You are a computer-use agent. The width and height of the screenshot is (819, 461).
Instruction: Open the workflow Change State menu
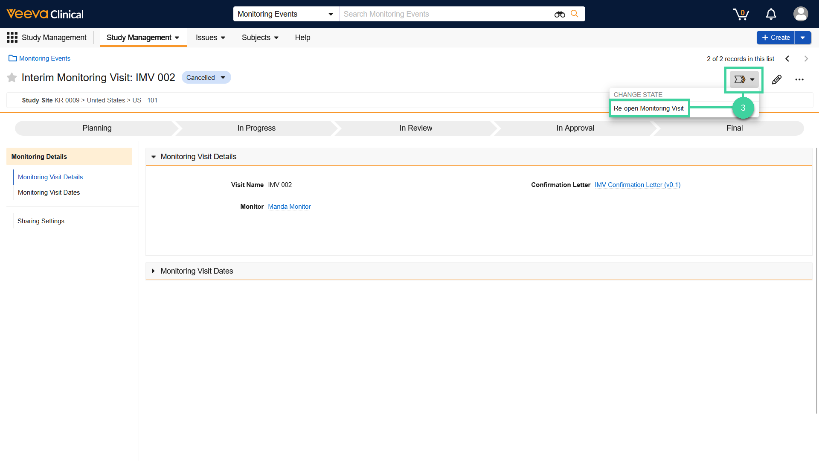tap(743, 79)
